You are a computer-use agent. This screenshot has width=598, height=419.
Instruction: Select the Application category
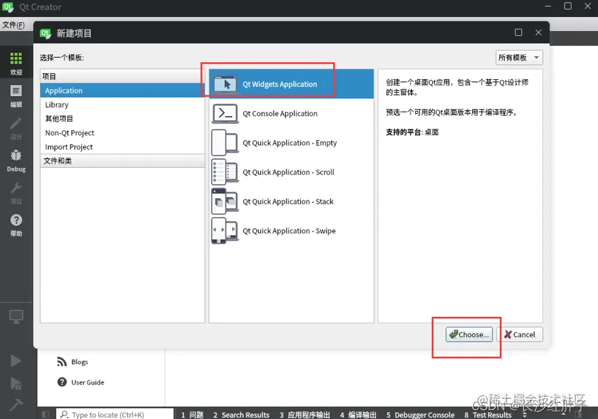(123, 90)
